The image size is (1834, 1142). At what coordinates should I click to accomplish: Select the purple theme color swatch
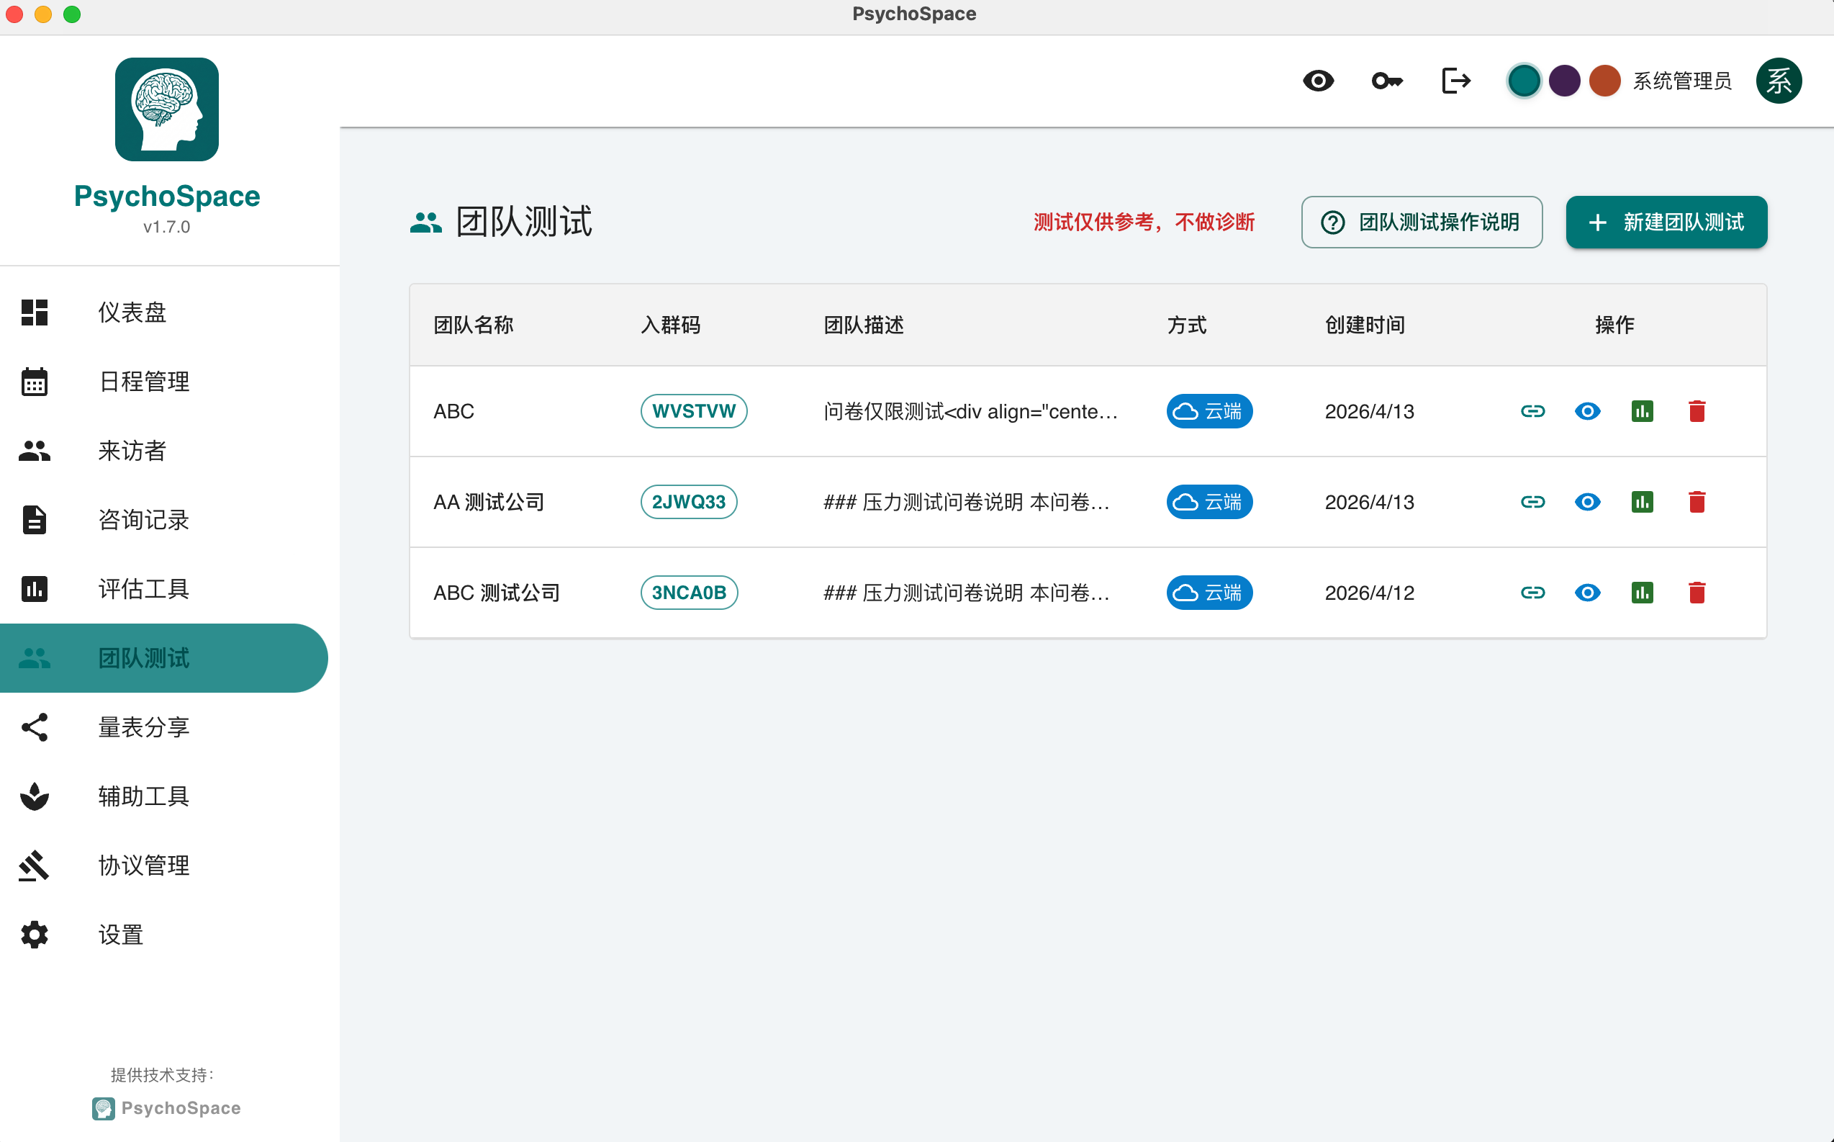pos(1563,81)
